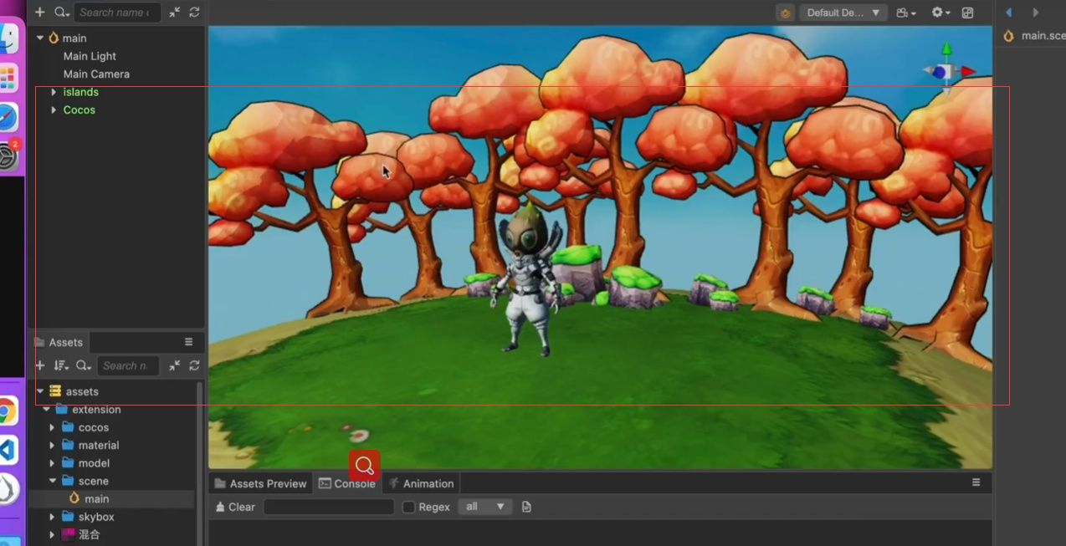Refresh the Assets panel
Image resolution: width=1066 pixels, height=546 pixels.
click(194, 365)
